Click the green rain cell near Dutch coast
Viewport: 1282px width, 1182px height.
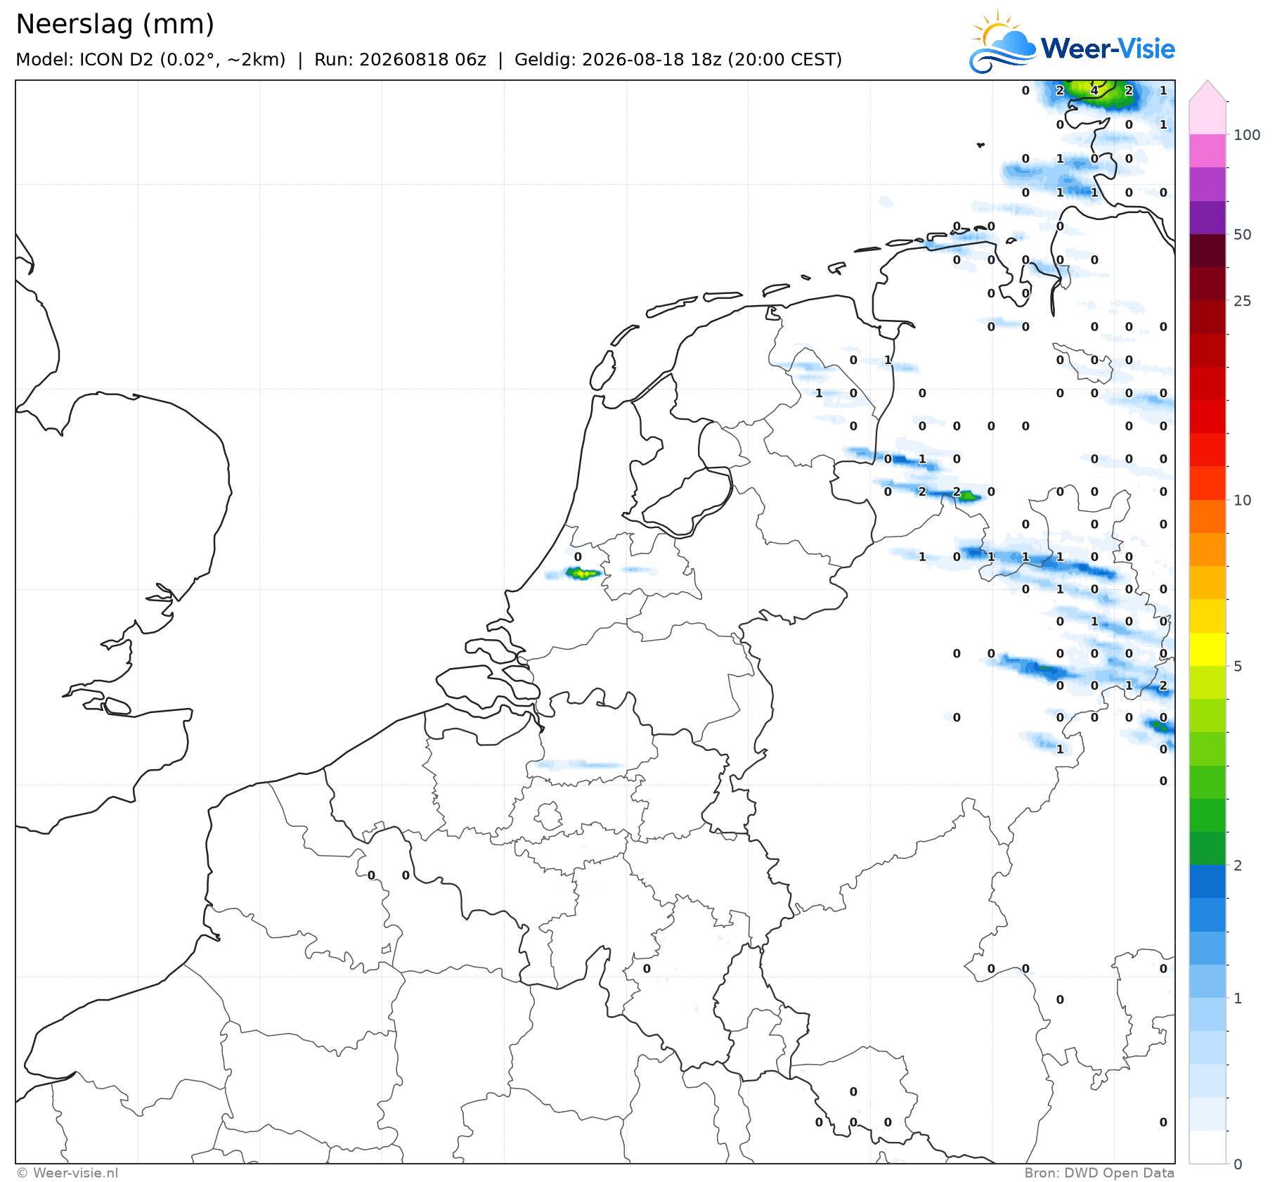tap(583, 574)
